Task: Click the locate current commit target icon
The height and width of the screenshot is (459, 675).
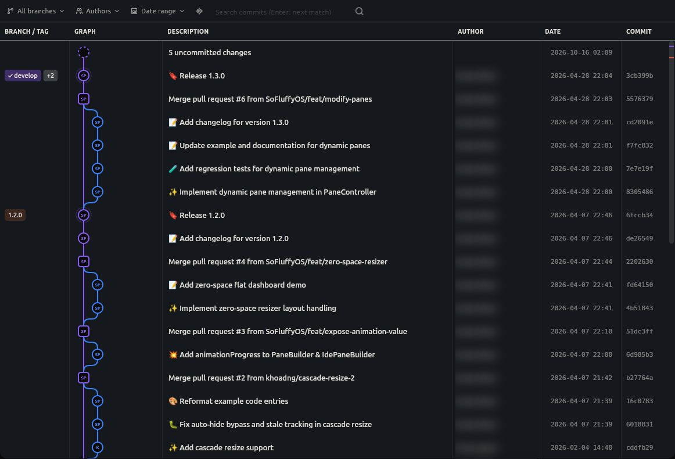Action: pyautogui.click(x=199, y=11)
